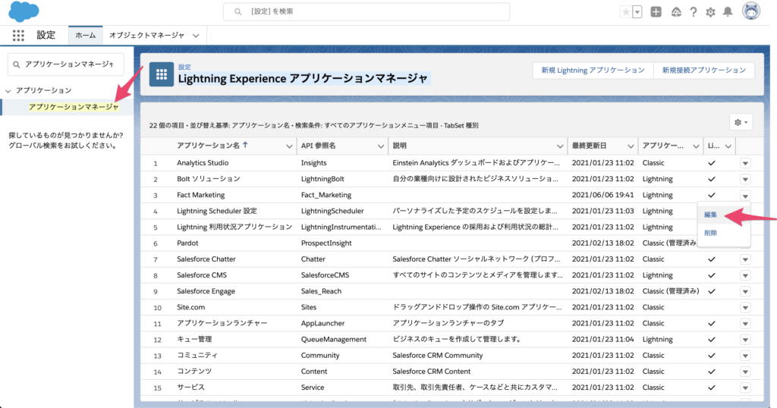Open 説明 column menu chevron
Image resolution: width=777 pixels, height=408 pixels.
pos(560,146)
